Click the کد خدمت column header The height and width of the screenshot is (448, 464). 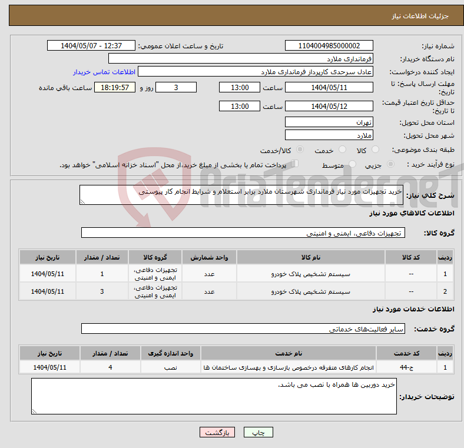pyautogui.click(x=406, y=353)
